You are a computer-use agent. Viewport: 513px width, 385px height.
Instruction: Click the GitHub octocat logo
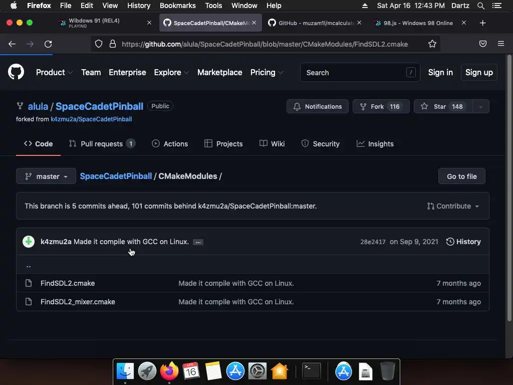pyautogui.click(x=16, y=72)
